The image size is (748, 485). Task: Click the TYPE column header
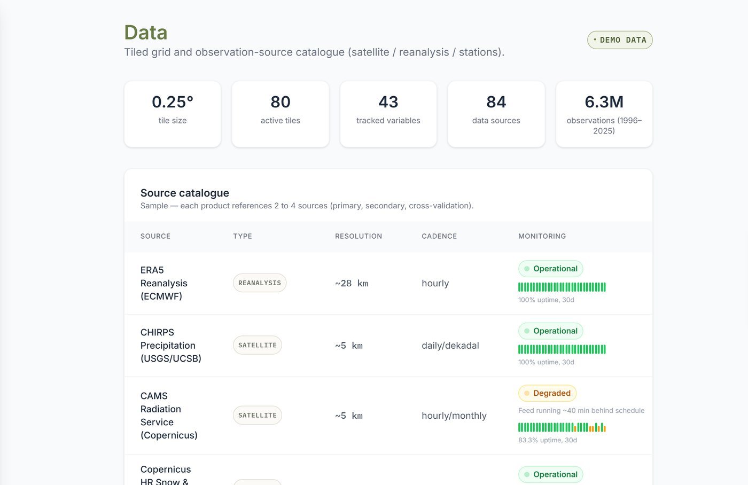pyautogui.click(x=243, y=236)
